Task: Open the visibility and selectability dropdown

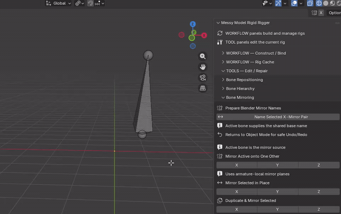Action: pos(267,3)
